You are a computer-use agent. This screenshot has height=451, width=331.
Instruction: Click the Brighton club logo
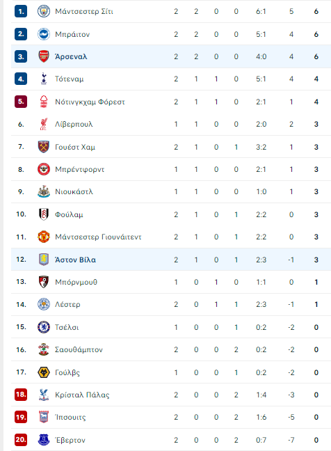(x=44, y=34)
